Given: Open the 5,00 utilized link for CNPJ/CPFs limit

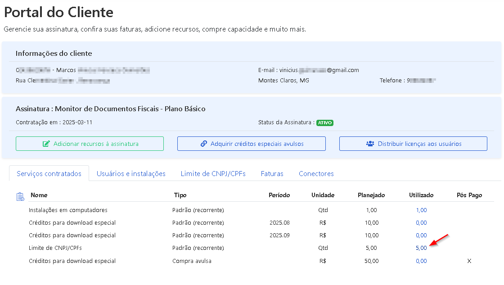Looking at the screenshot, I should (421, 248).
